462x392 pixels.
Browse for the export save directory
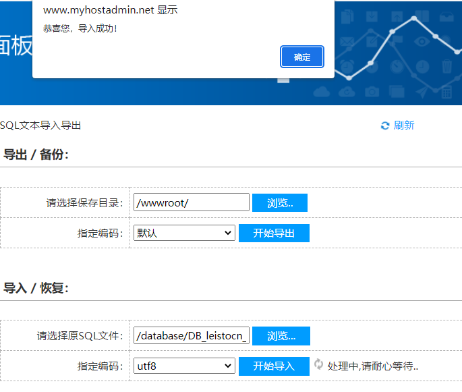coord(279,202)
